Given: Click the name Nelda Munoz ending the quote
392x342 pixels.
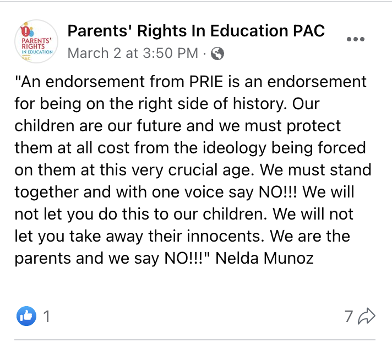Looking at the screenshot, I should pos(264,258).
